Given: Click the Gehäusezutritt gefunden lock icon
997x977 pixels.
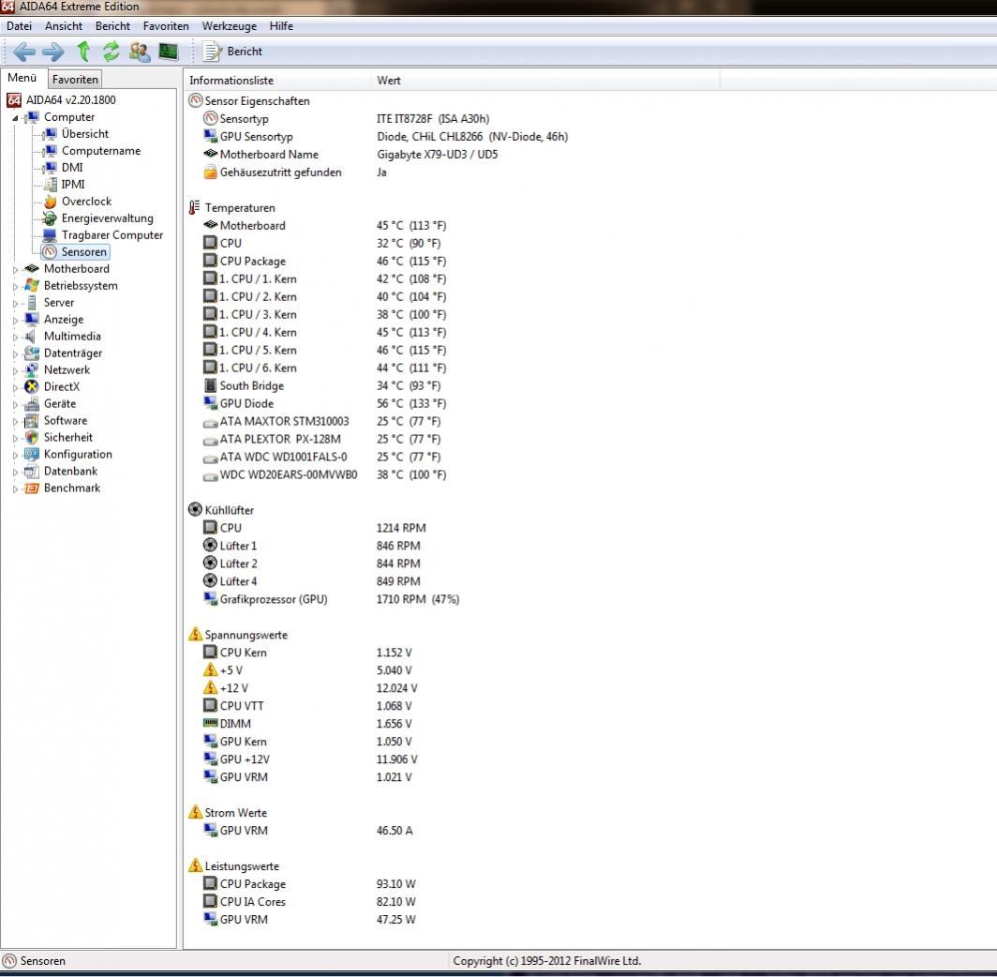Looking at the screenshot, I should [210, 172].
